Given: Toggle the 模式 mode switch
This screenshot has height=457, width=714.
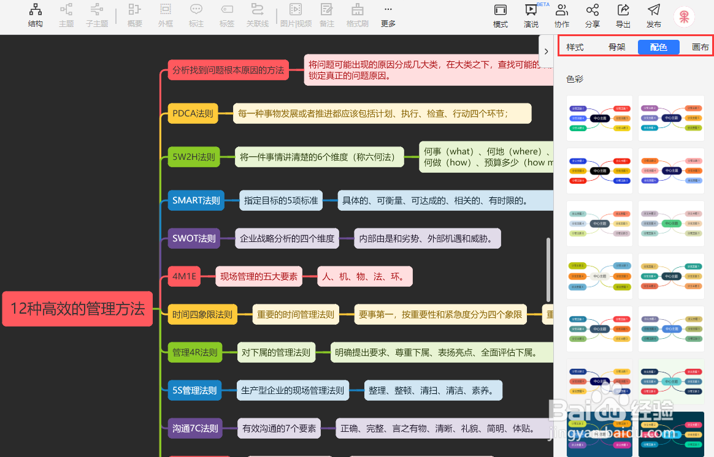Looking at the screenshot, I should pyautogui.click(x=500, y=15).
